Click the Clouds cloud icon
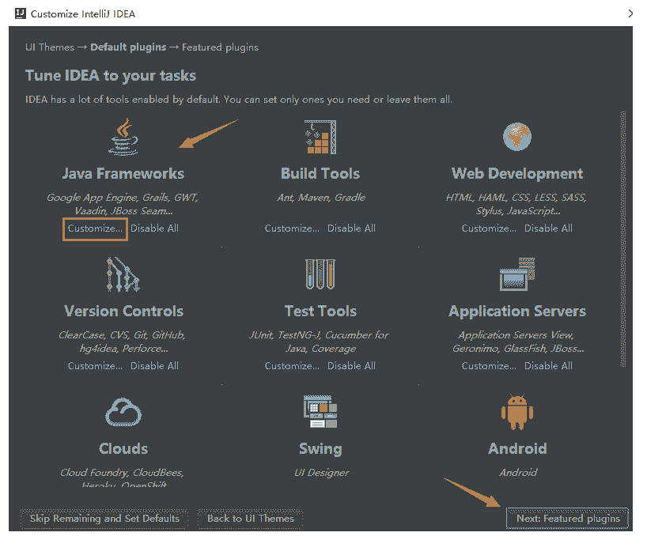 tap(123, 412)
